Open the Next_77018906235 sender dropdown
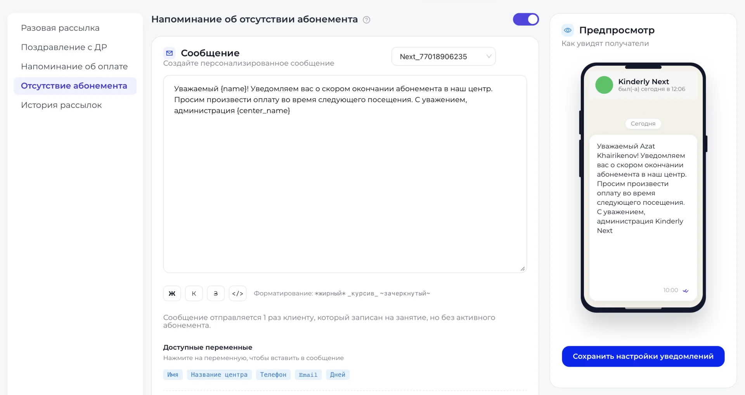Screen dimensions: 745x395 click(444, 57)
